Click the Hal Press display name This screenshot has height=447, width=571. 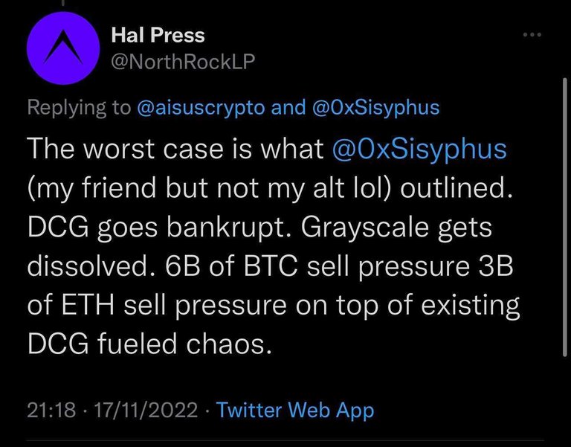(158, 35)
